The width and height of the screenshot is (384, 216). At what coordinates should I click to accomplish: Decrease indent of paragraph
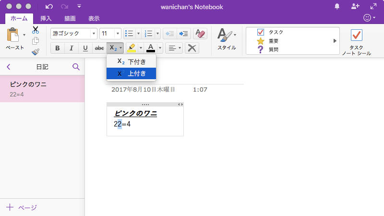pos(170,34)
